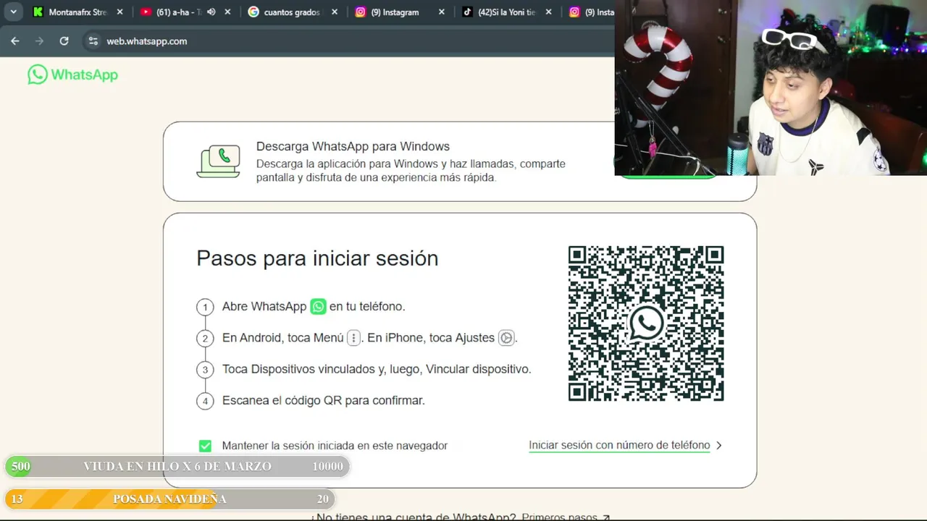
Task: Click the iPhone Ajustes gear icon
Action: (506, 338)
